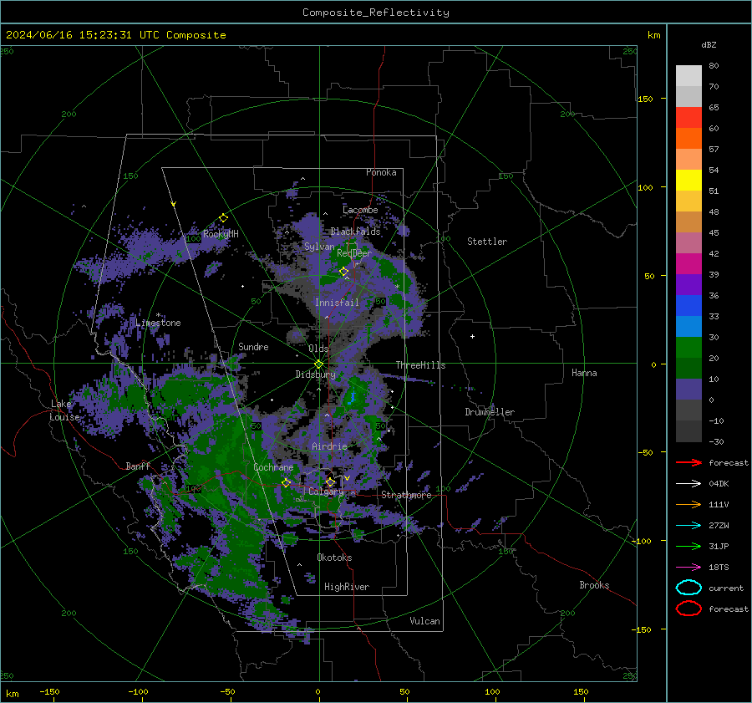Click the Olds city label
The height and width of the screenshot is (703, 752).
318,349
